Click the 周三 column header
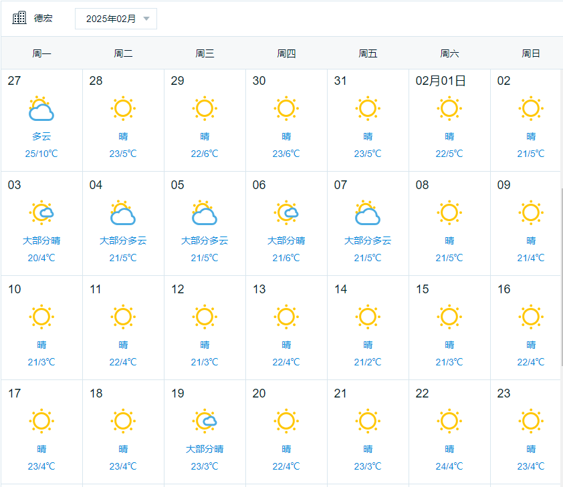 [x=205, y=53]
